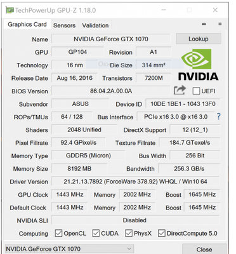
Task: Open the GPU selection dropdown NVIDIA GeForce GTX 1070
Action: click(x=69, y=249)
